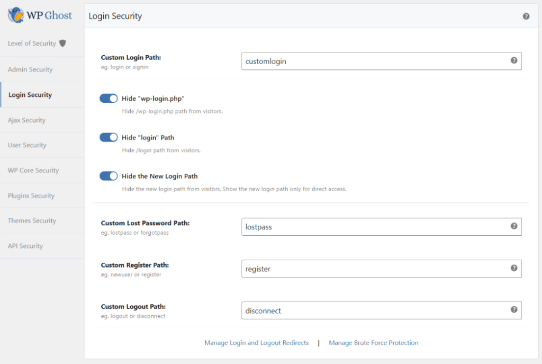Open WP Core Security settings

point(33,170)
